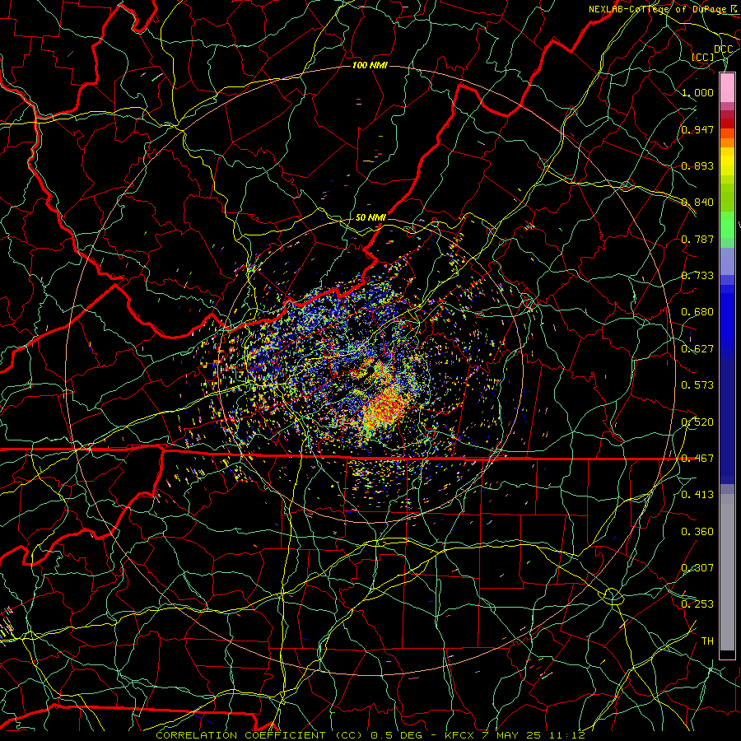This screenshot has height=741, width=741.
Task: Click the 0.733 legend value
Action: tap(697, 276)
